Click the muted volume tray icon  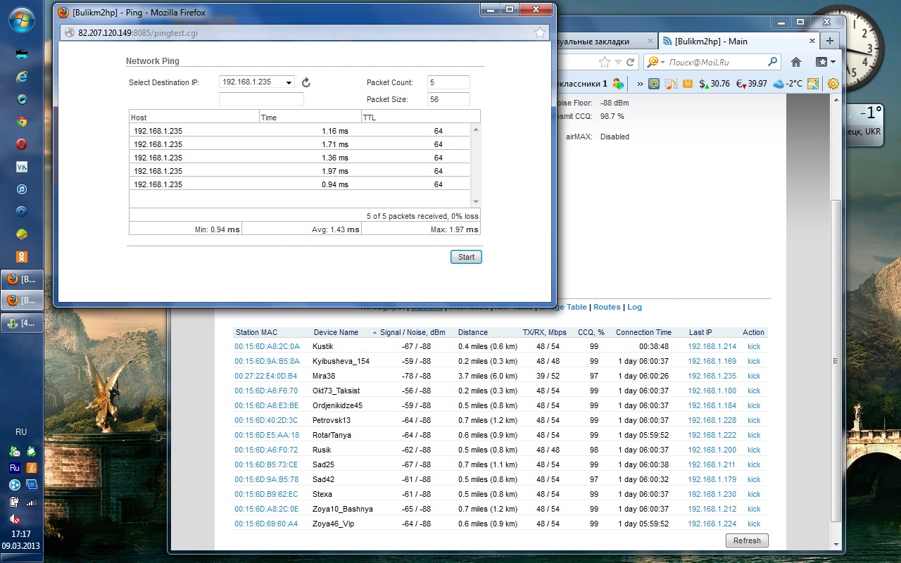tap(14, 519)
